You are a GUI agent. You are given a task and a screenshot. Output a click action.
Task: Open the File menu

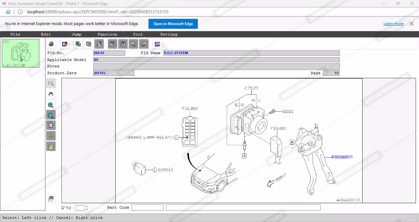tap(15, 34)
